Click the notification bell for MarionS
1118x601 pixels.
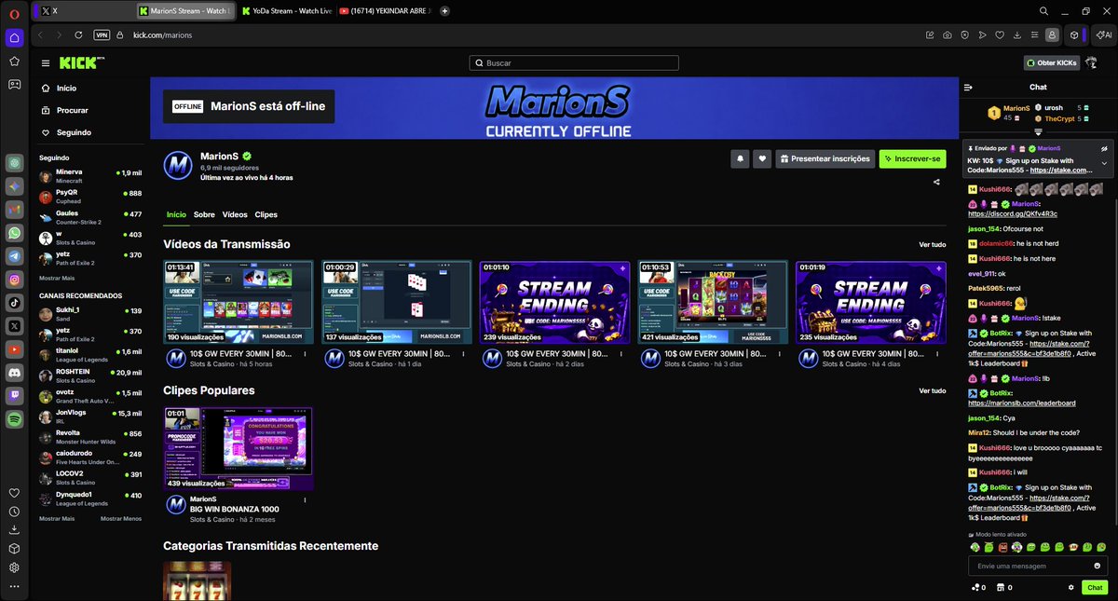coord(741,158)
